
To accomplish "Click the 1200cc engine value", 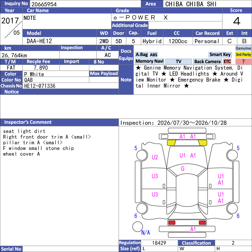I will (178, 41).
